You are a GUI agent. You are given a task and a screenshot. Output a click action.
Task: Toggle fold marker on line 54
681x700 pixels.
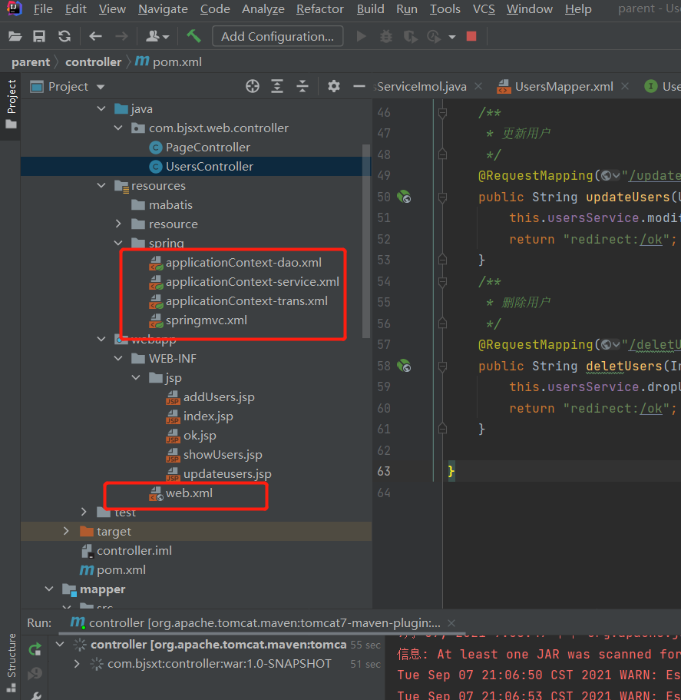[442, 281]
